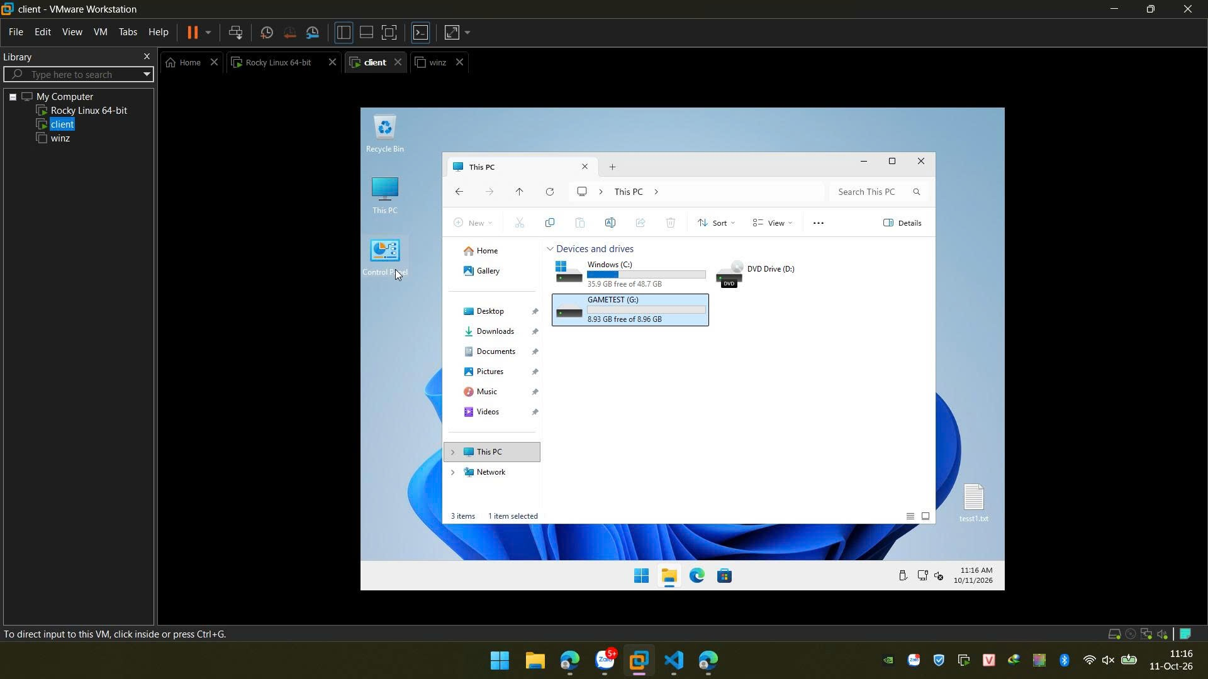Toggle the Details pane button

(902, 223)
